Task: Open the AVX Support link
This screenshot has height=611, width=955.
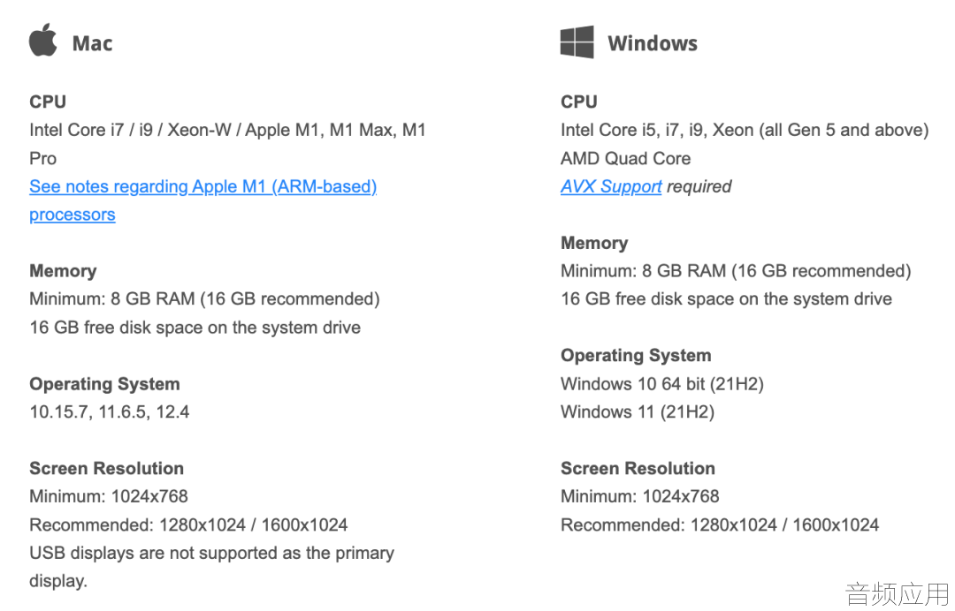Action: tap(611, 186)
